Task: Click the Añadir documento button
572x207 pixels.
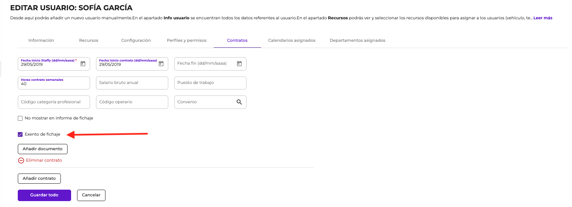Action: point(43,149)
